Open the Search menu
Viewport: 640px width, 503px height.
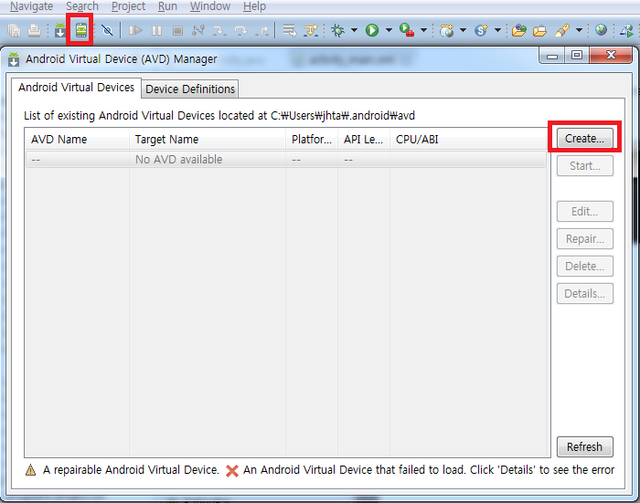pyautogui.click(x=82, y=6)
